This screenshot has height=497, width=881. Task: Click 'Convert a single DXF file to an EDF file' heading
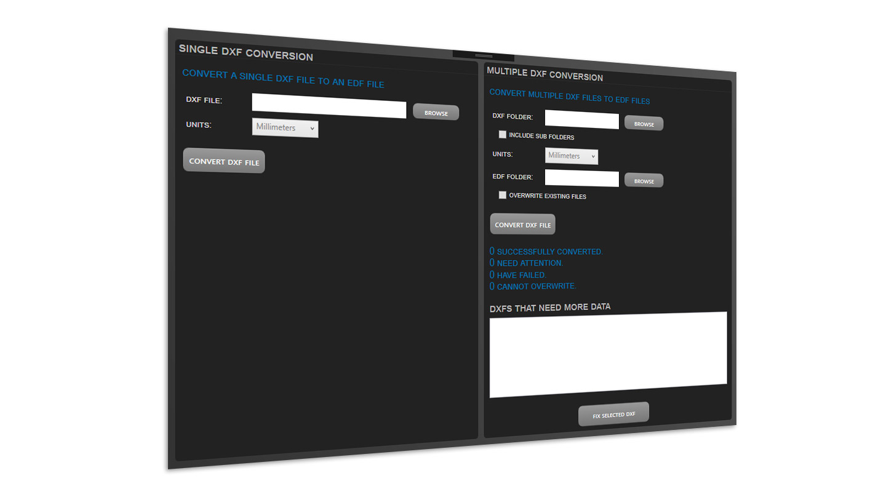[283, 78]
